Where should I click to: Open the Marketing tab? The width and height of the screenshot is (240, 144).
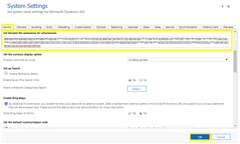point(64,27)
